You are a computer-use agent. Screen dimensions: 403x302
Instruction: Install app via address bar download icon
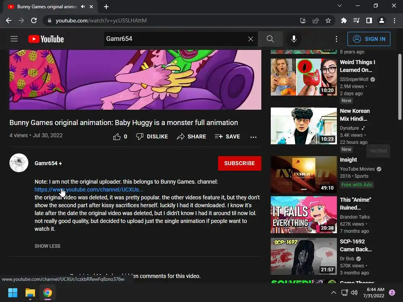pyautogui.click(x=303, y=20)
